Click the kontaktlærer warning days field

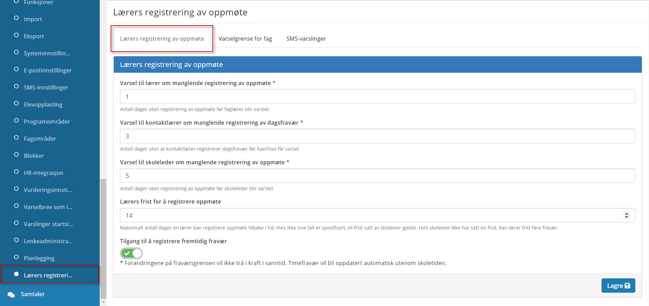point(377,136)
